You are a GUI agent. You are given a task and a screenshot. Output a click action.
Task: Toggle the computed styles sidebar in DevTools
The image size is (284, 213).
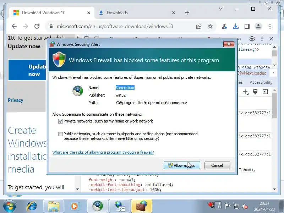[x=265, y=92]
